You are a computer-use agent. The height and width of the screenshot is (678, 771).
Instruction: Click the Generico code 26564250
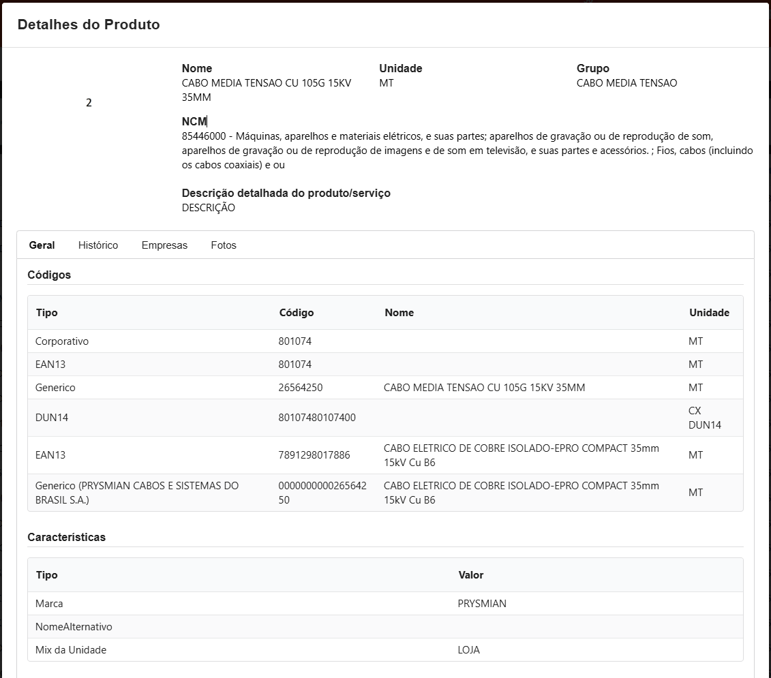click(301, 388)
